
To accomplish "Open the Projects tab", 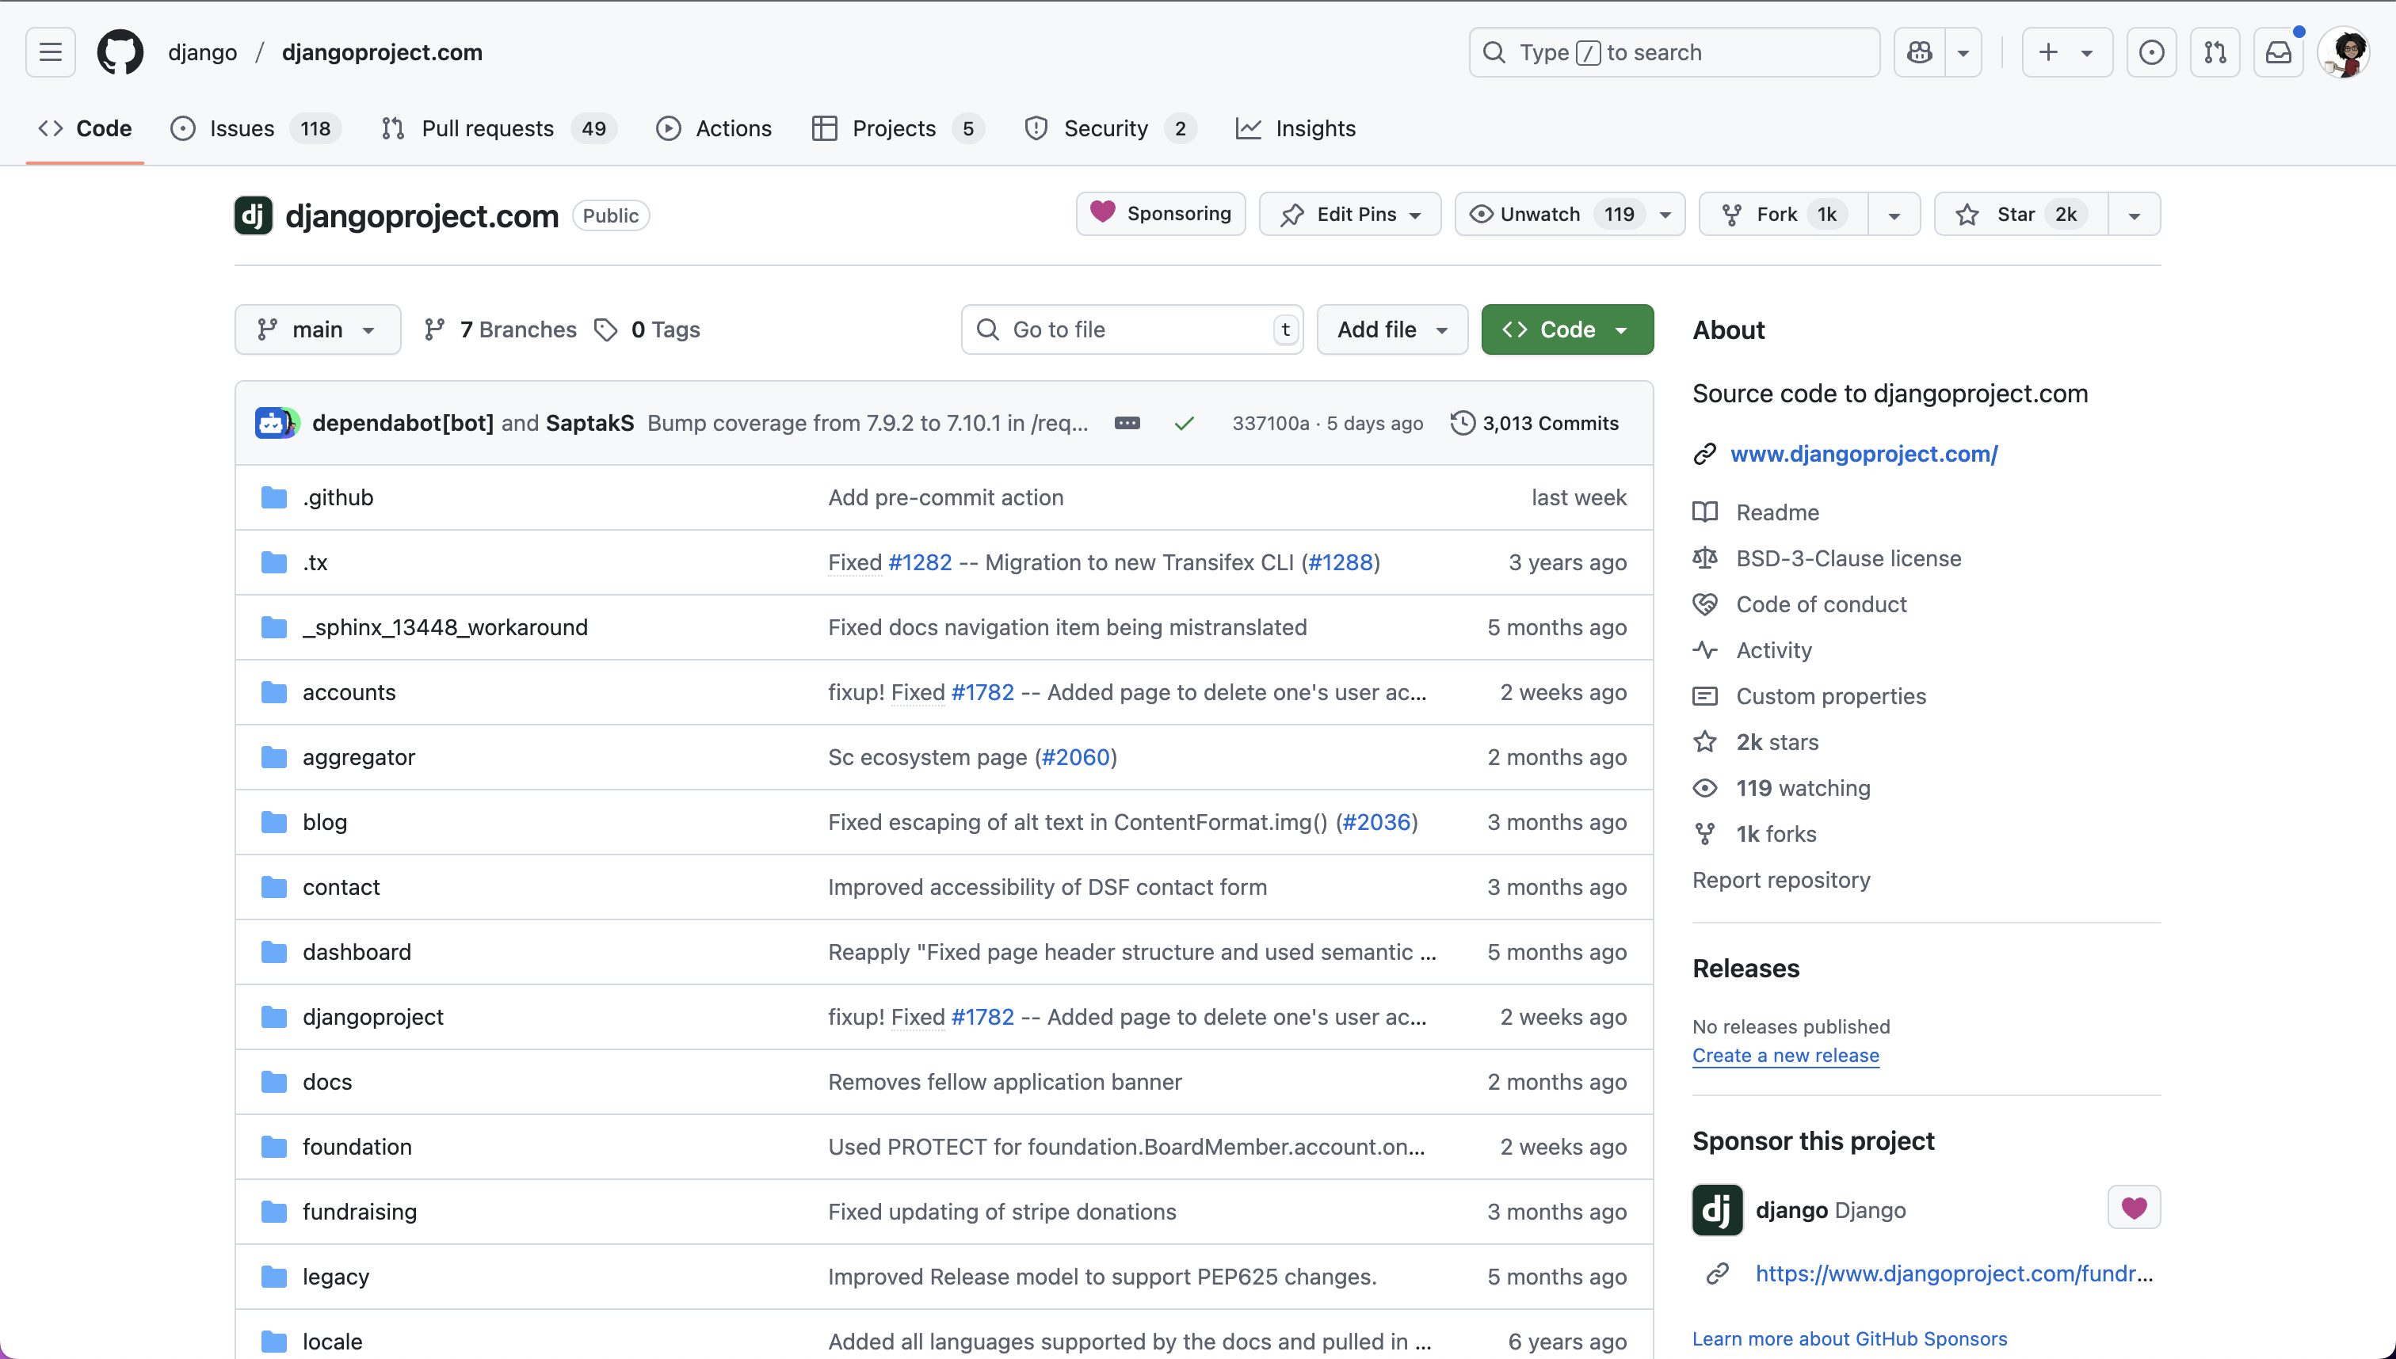I will pos(898,129).
